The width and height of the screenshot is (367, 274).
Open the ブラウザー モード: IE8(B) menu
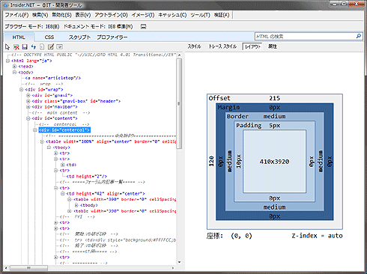coord(32,26)
